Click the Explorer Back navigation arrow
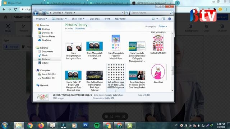230x129 pixels. (x=36, y=13)
